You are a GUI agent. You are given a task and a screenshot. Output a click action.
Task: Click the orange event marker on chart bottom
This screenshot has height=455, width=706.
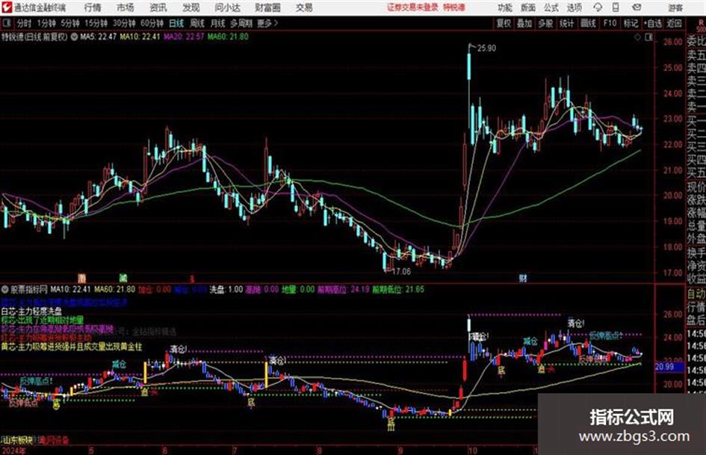pos(81,277)
